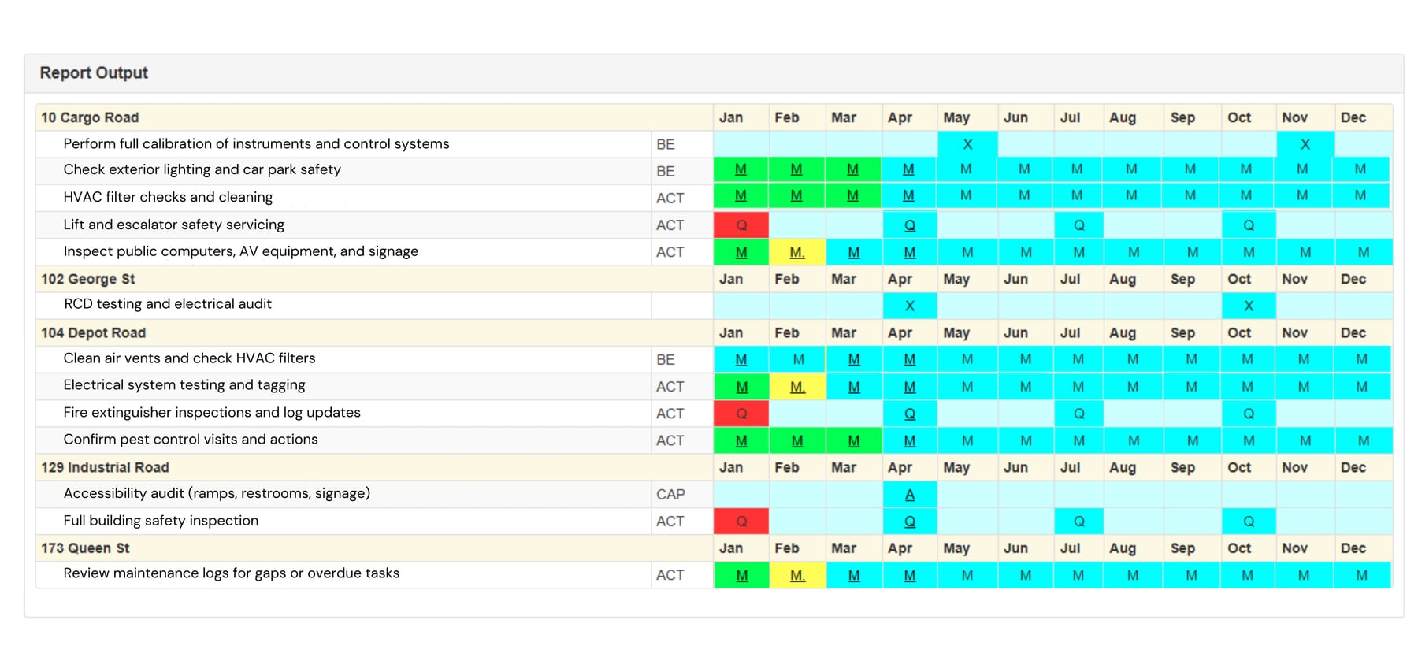Click the Dec header in 10 Cargo Road row

click(1353, 117)
